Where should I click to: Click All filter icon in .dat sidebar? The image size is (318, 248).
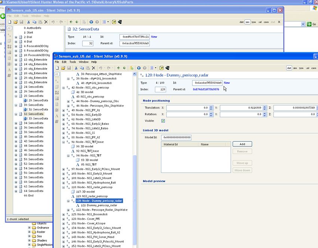pyautogui.click(x=57, y=74)
